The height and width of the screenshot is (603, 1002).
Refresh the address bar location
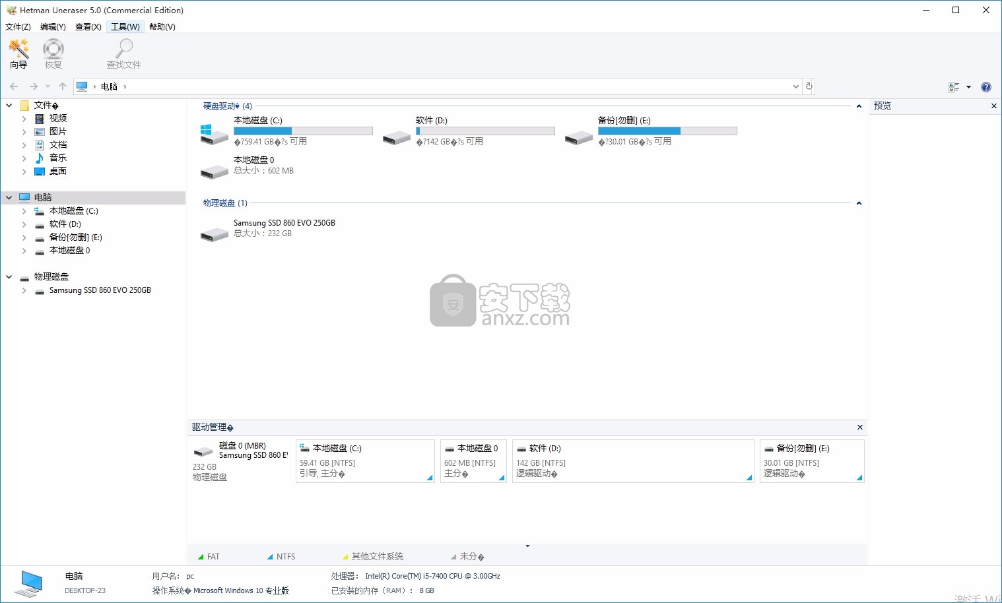(x=809, y=86)
